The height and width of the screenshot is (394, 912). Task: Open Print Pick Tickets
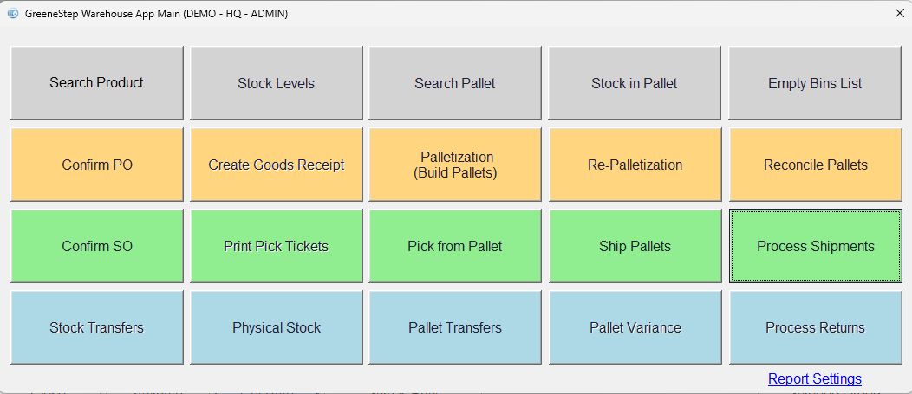point(277,246)
